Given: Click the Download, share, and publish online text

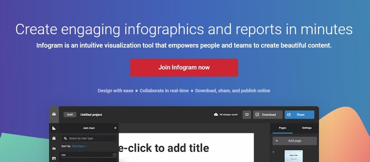Looking at the screenshot, I should point(233,91).
